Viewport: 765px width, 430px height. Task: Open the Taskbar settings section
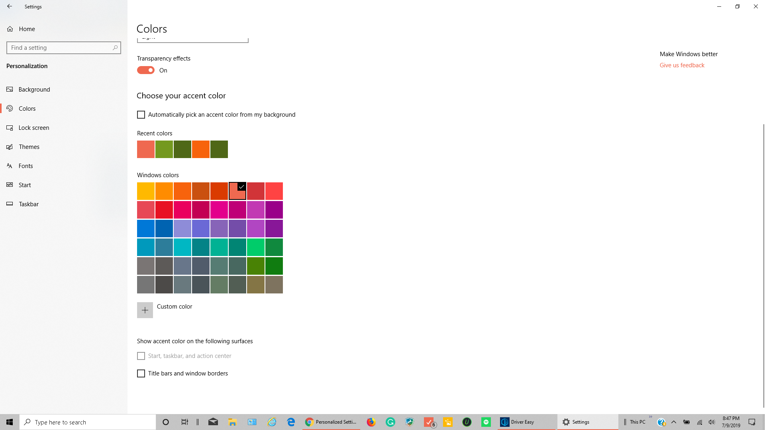[x=28, y=204]
